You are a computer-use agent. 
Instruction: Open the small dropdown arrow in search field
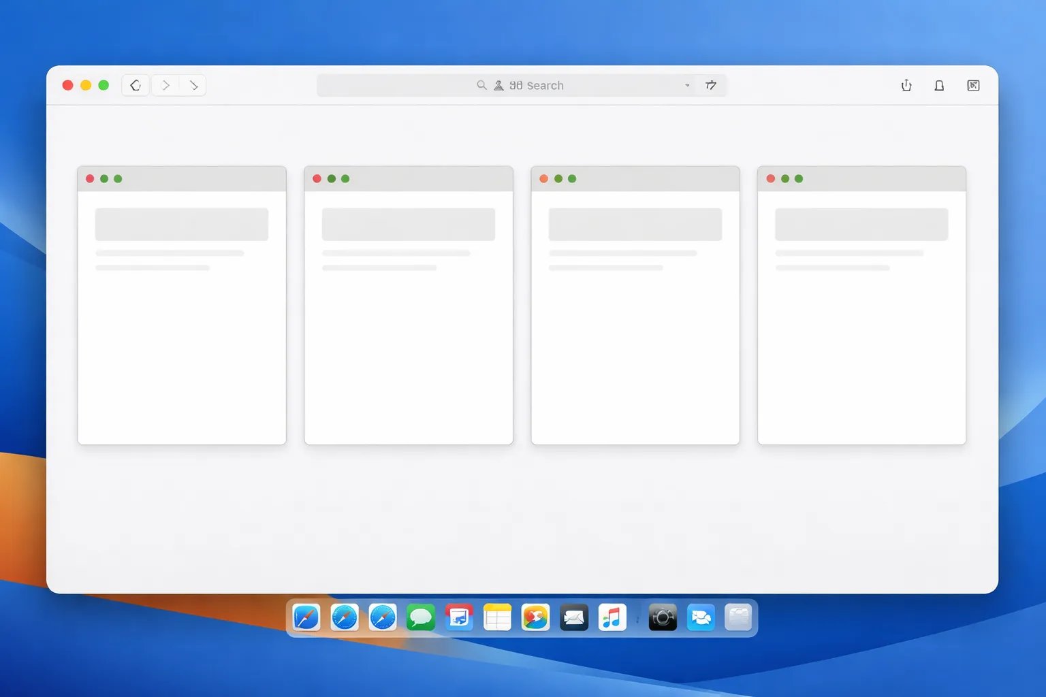coord(687,85)
